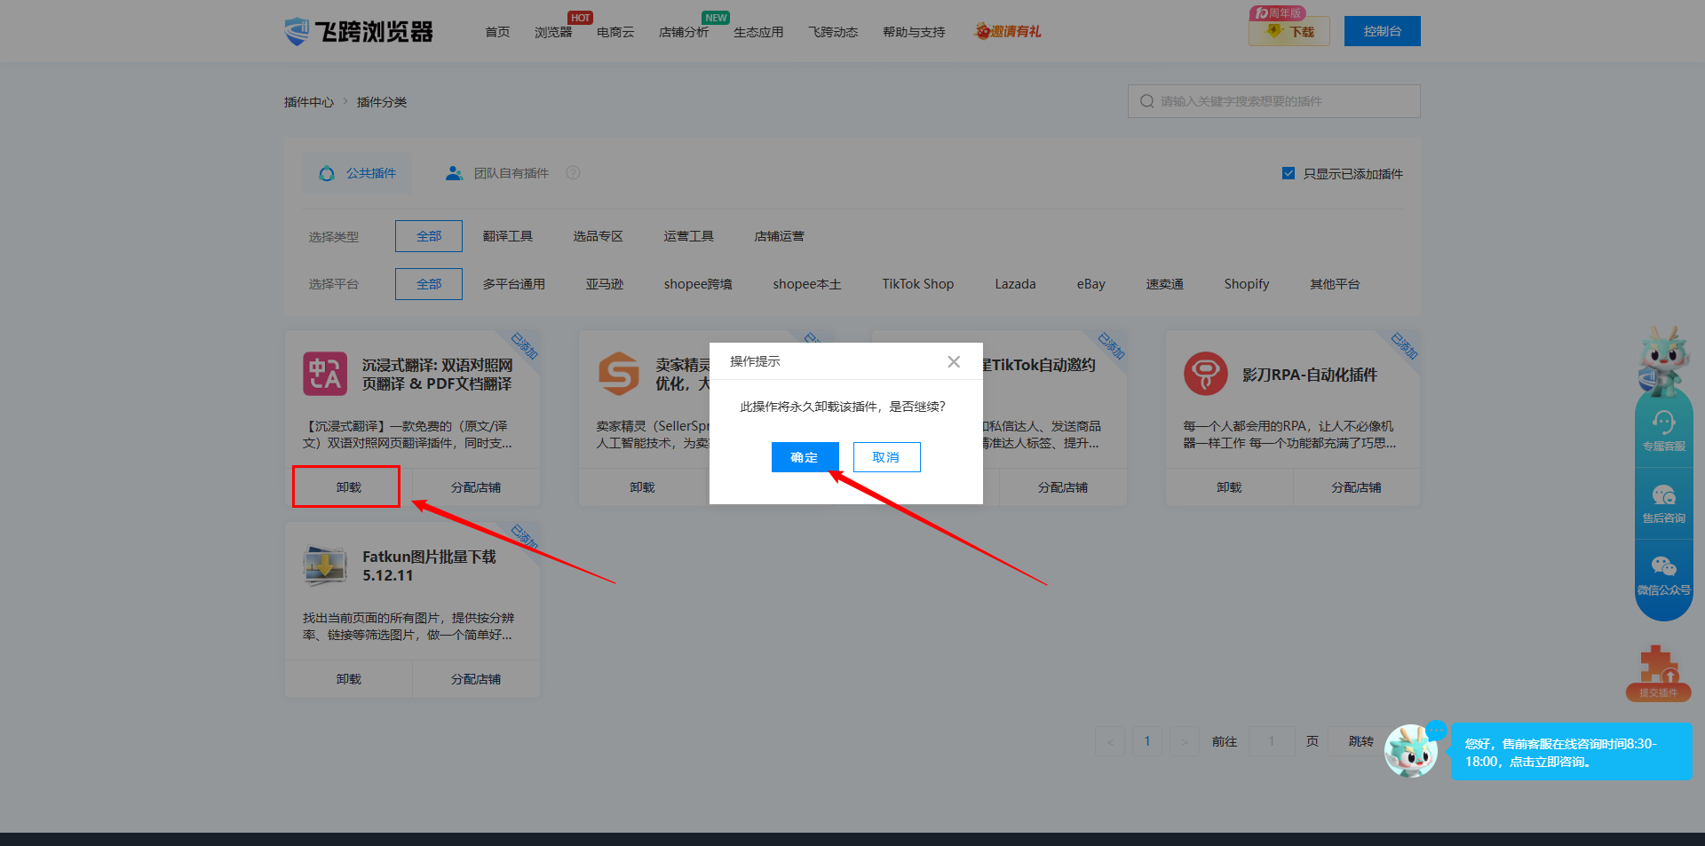This screenshot has height=846, width=1705.
Task: Uncheck 只显示已添加插件 checkbox
Action: click(1289, 173)
